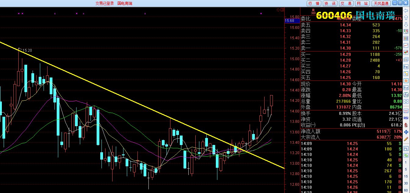
Task: Open the f(x) formula icon
Action: pyautogui.click(x=406, y=95)
